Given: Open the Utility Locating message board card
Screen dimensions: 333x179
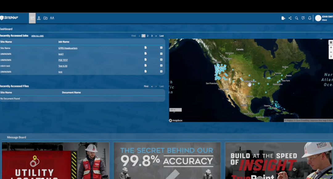Looking at the screenshot, I should pyautogui.click(x=55, y=161).
